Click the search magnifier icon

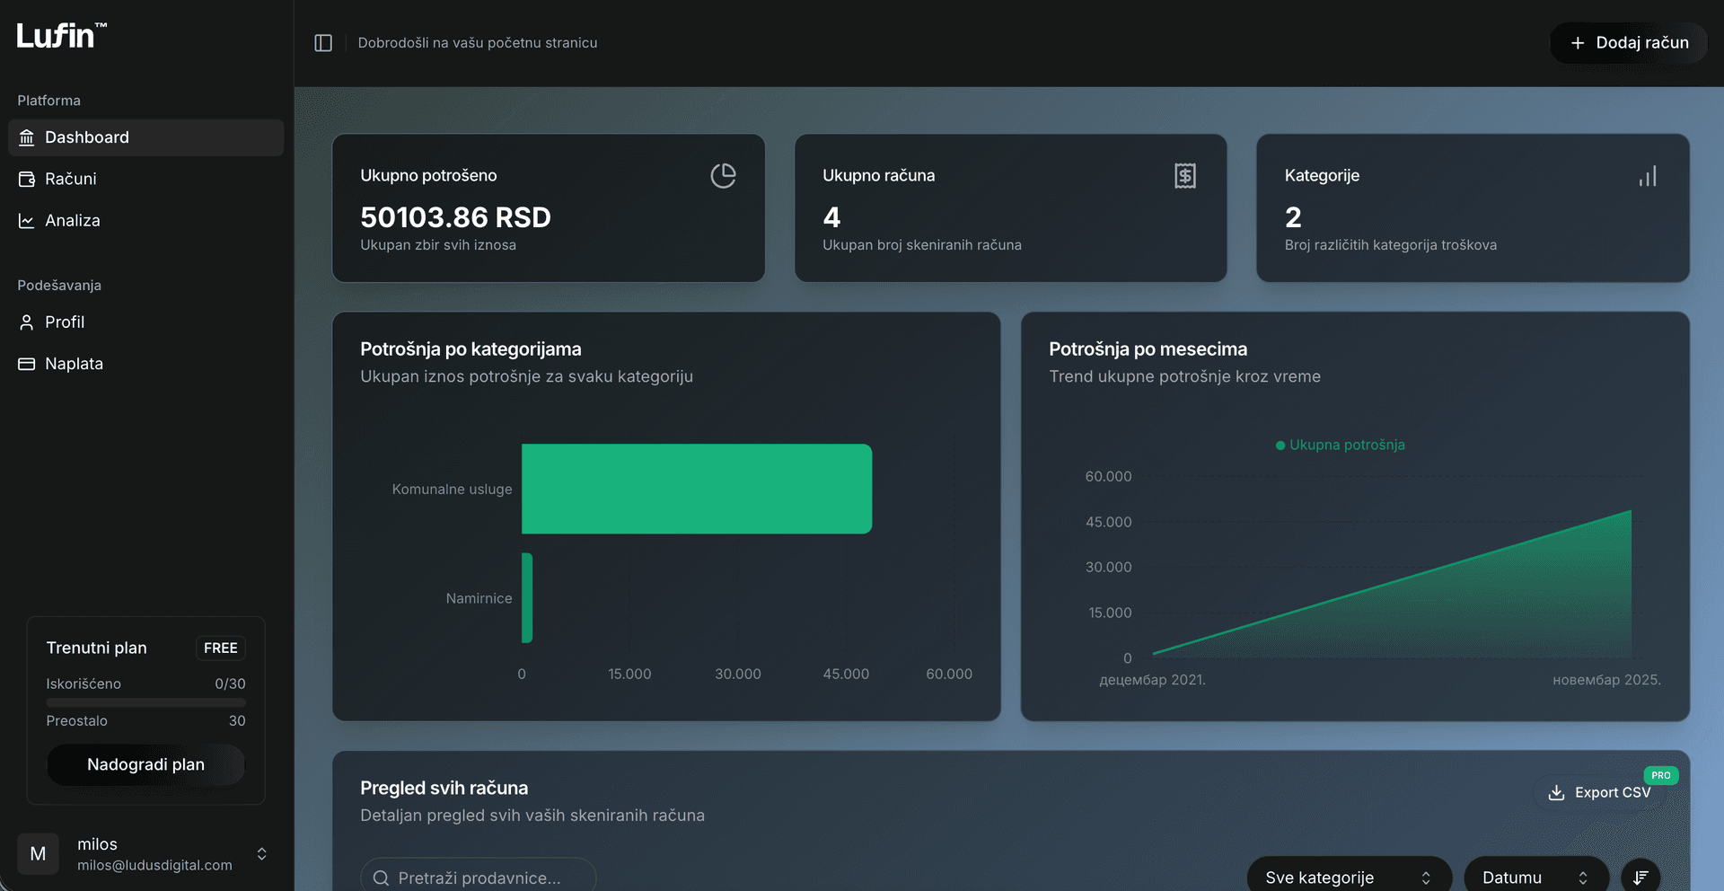381,878
